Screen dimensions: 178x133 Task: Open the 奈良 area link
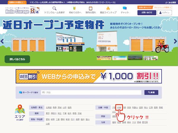coord(129,108)
